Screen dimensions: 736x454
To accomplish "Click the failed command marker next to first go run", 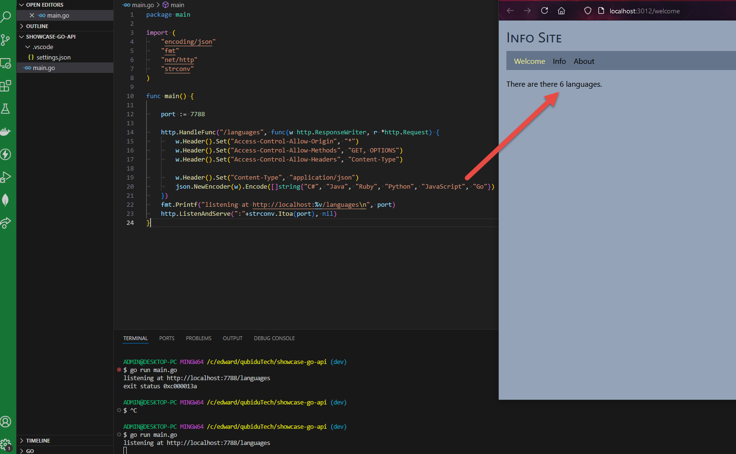I will coord(119,370).
